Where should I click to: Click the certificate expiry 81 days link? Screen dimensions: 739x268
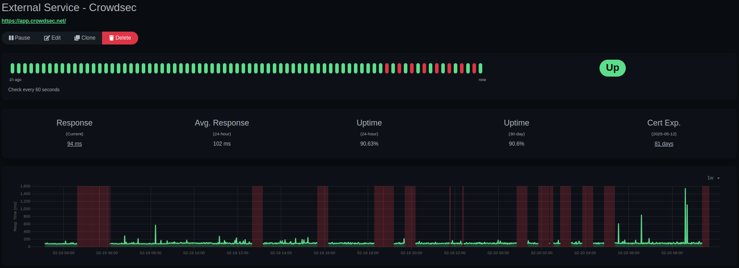pyautogui.click(x=664, y=144)
